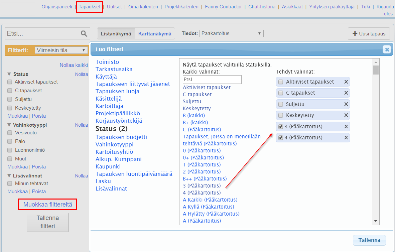
Task: Remove 3 (Pääkartoitus) from selected choices
Action: coord(346,127)
